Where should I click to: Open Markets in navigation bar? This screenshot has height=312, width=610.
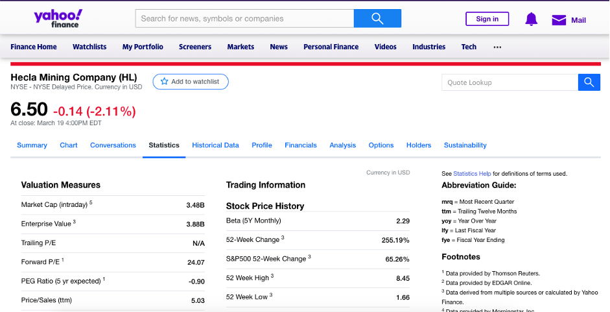240,47
